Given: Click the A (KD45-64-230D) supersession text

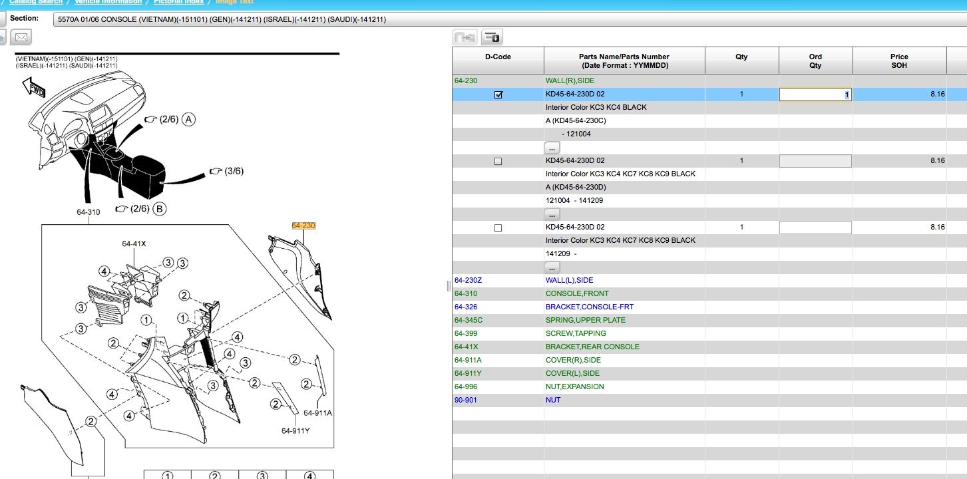Looking at the screenshot, I should tap(576, 187).
